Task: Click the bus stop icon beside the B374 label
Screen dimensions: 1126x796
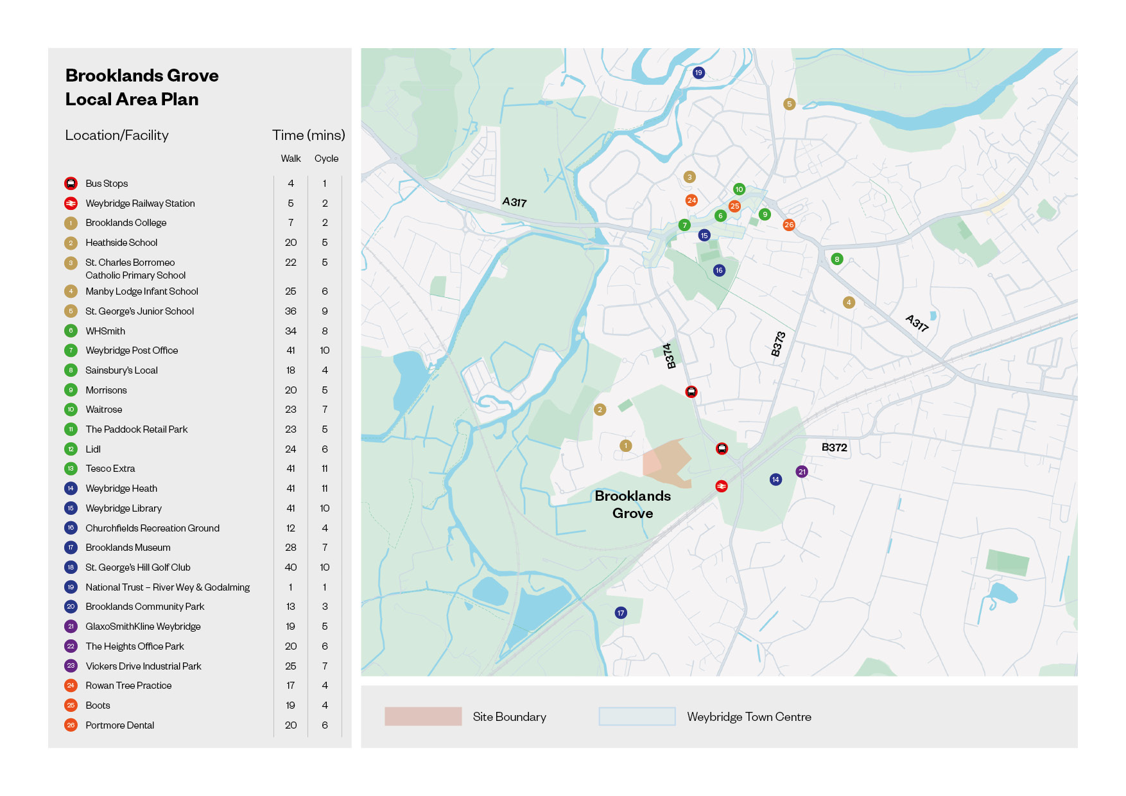Action: [691, 392]
